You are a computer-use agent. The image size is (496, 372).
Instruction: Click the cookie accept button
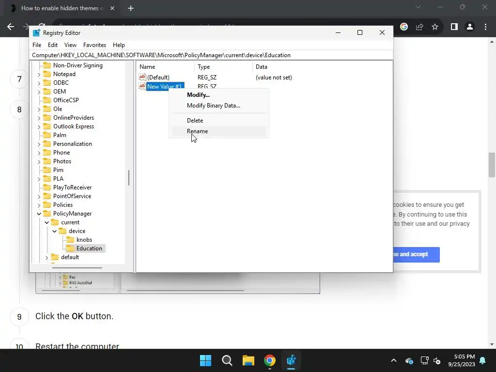coord(416,255)
